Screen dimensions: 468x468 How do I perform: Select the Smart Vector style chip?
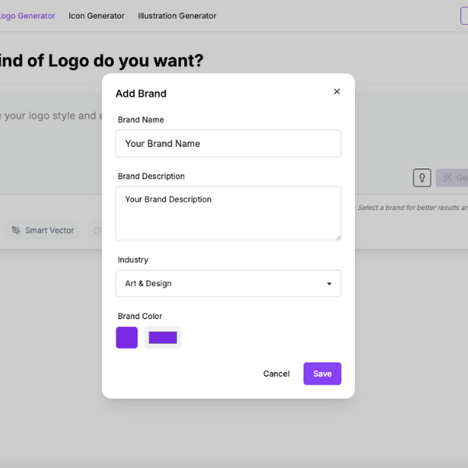[43, 230]
